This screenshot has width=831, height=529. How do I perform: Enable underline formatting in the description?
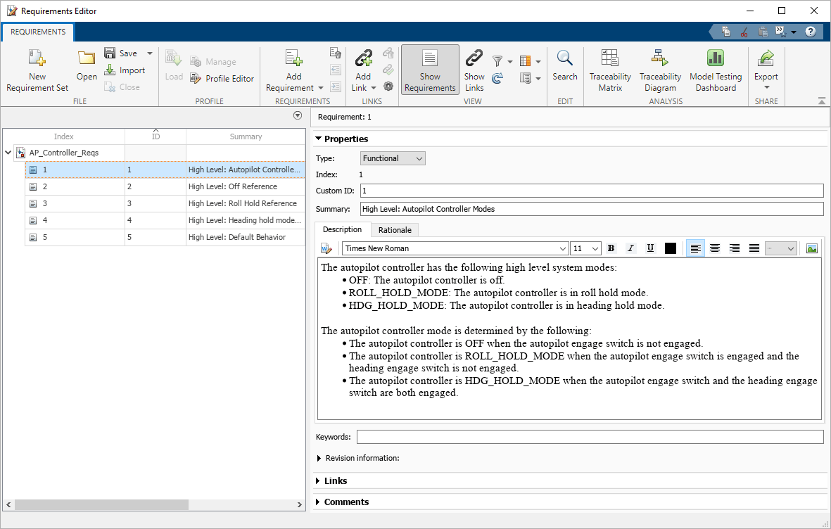(x=649, y=248)
